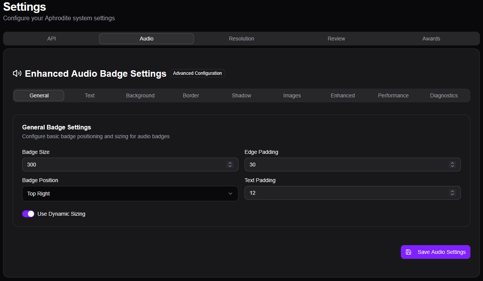Click the Edge Padding label
This screenshot has width=483, height=281.
point(261,152)
